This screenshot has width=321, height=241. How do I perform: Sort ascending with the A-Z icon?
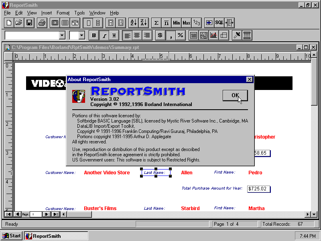click(134, 23)
